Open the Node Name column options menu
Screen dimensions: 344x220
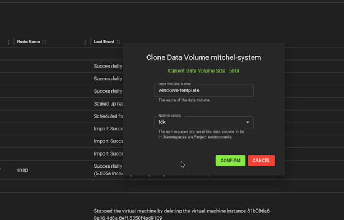click(x=85, y=42)
